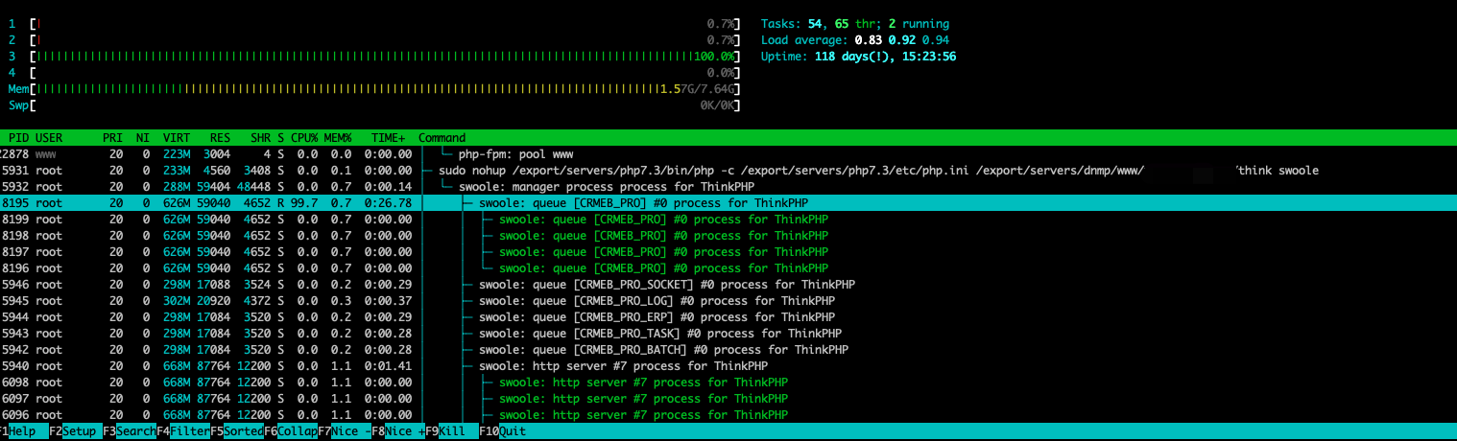Select highlighted process PID 8195
Screen dimensions: 1457x441
coord(728,202)
